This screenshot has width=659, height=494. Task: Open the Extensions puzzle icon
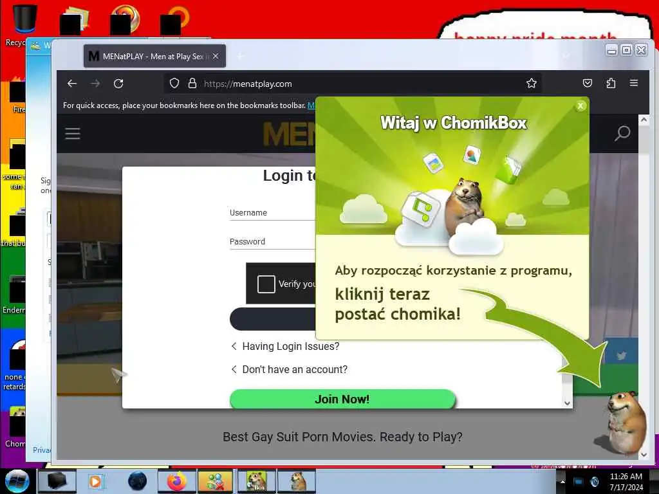pos(611,83)
